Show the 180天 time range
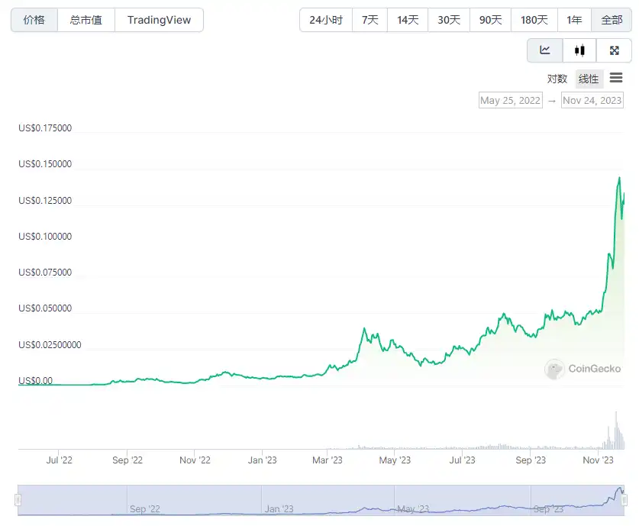 tap(534, 20)
